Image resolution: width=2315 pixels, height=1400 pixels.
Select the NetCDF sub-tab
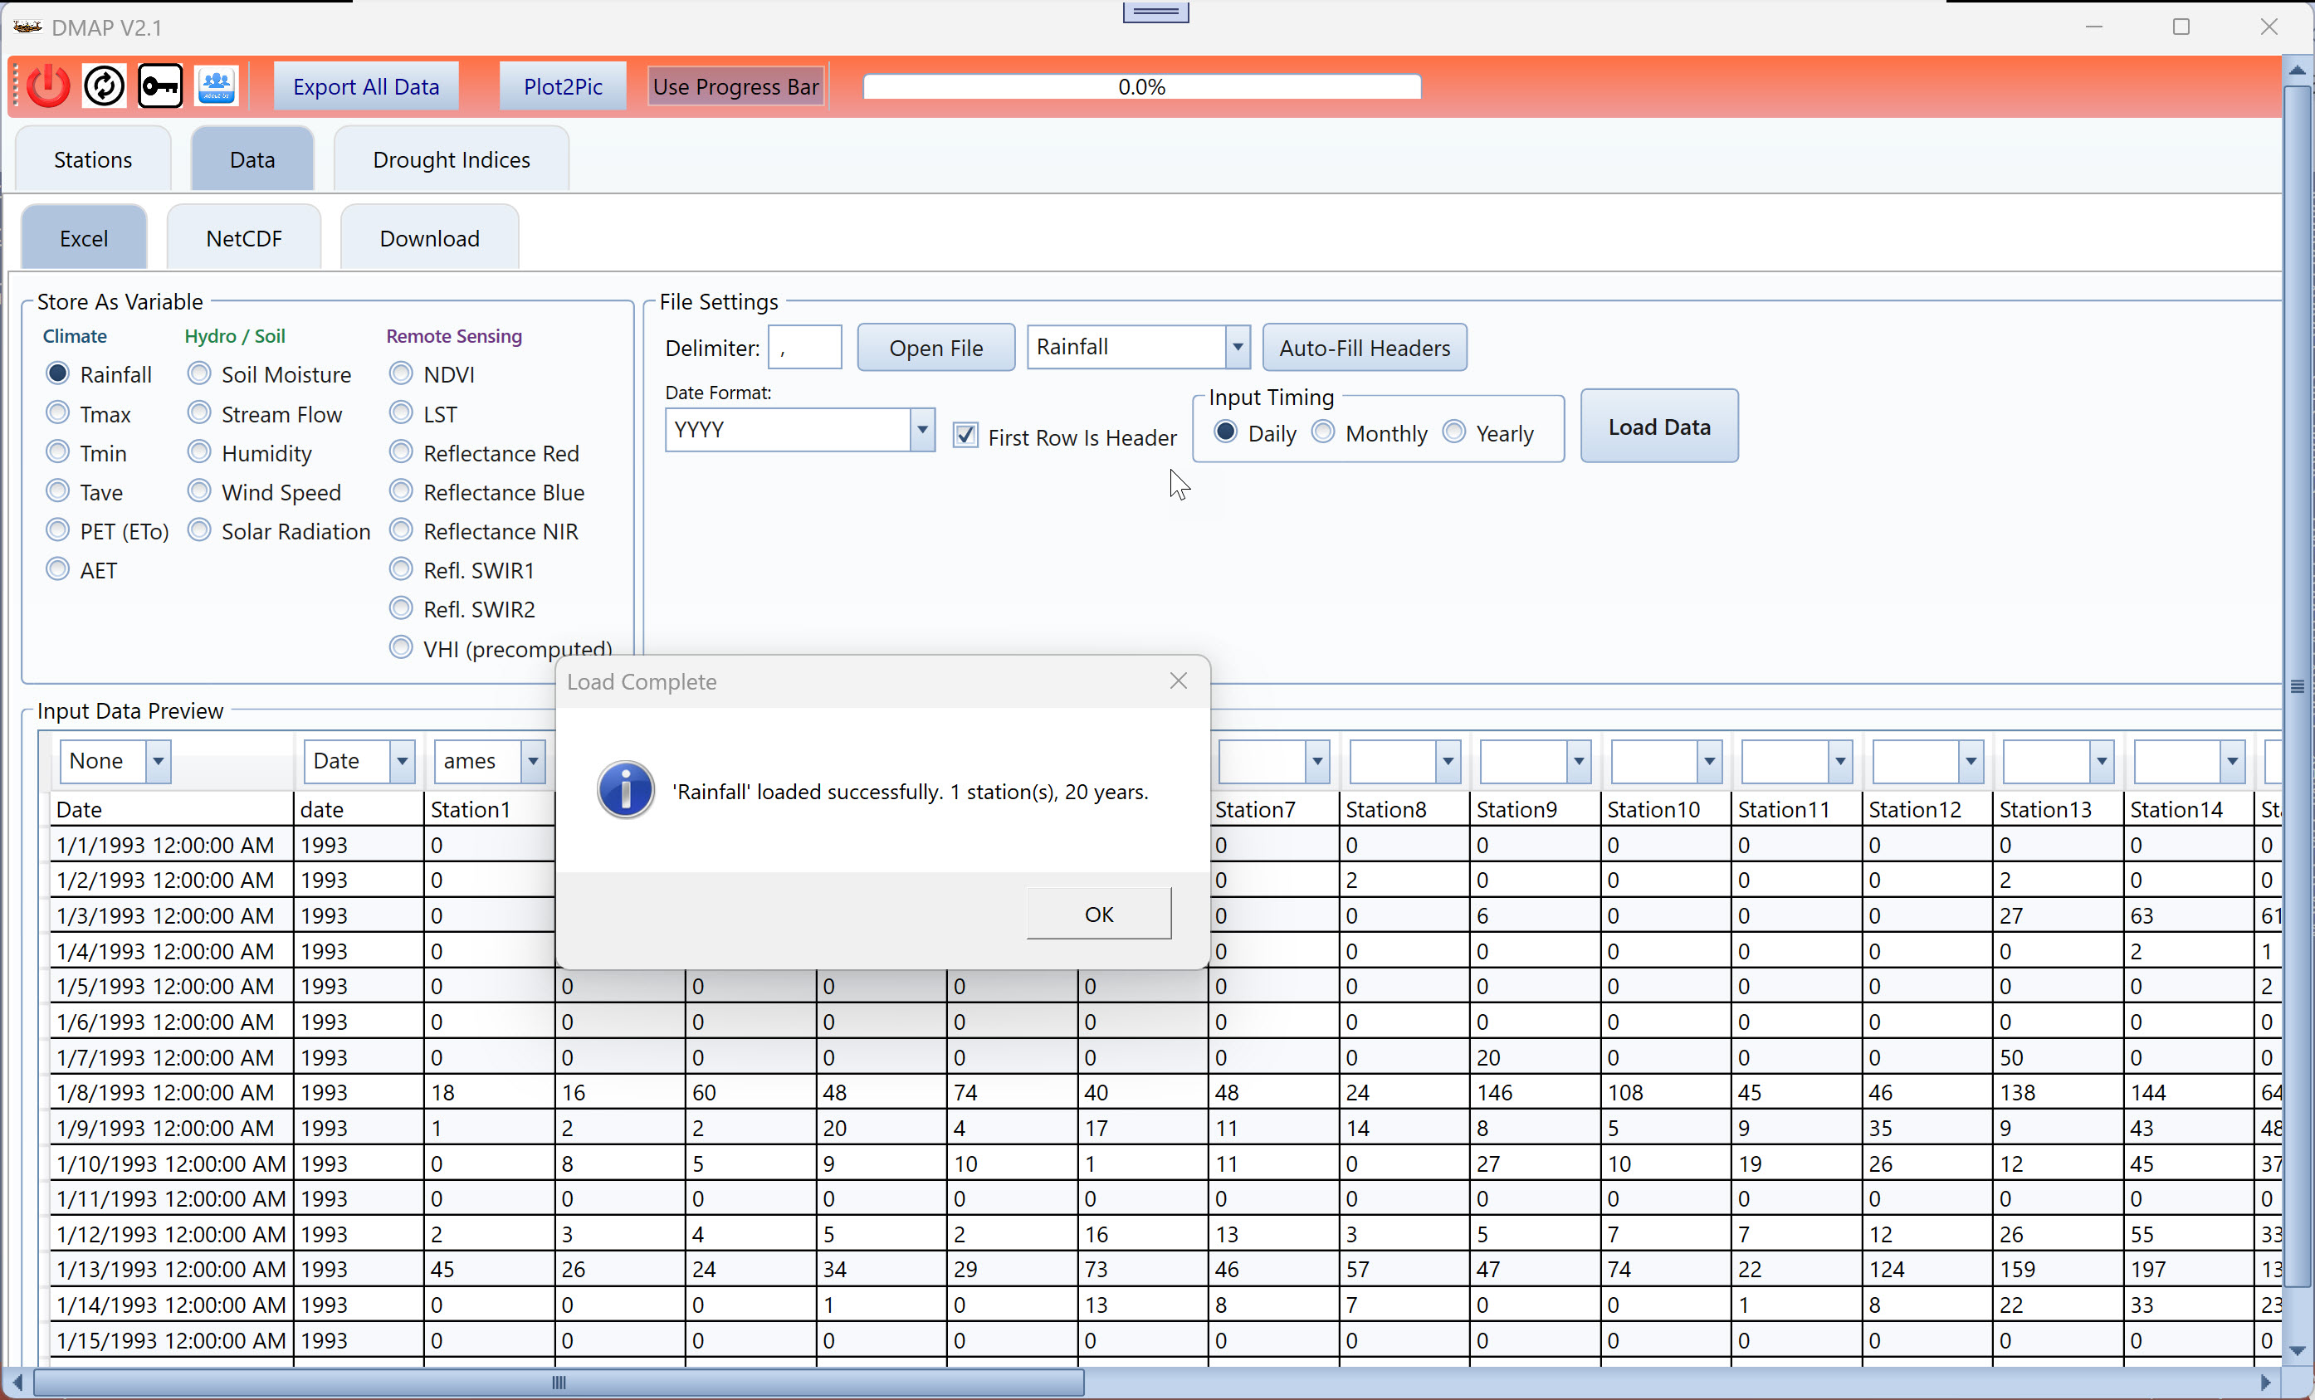coord(243,239)
